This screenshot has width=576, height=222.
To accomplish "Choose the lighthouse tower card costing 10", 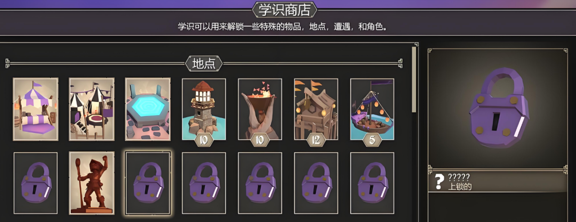I will point(204,109).
